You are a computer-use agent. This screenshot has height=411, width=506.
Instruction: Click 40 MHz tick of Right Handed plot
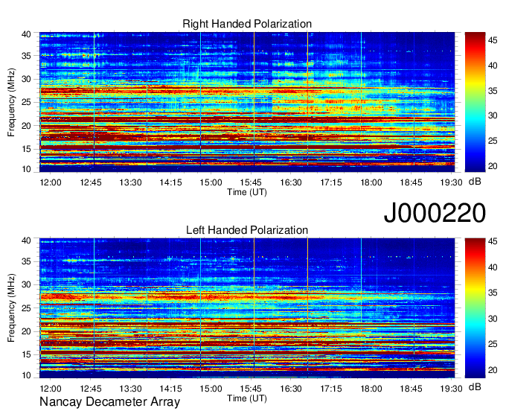26,34
